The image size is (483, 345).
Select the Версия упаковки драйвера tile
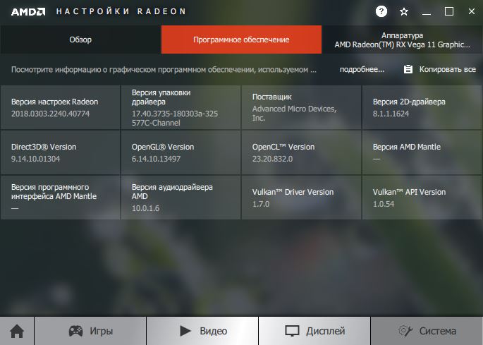coord(181,107)
